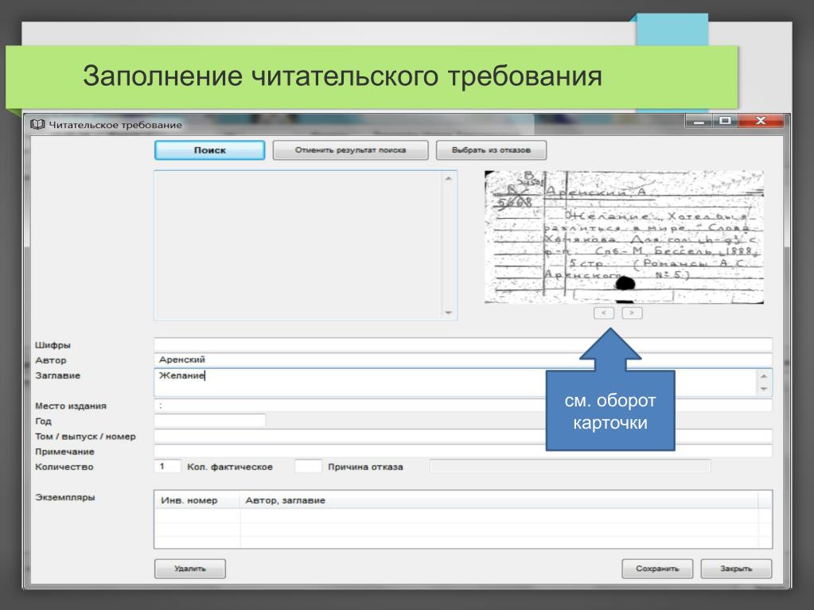Click the Количество field with value 1
Image resolution: width=814 pixels, height=610 pixels.
[167, 466]
